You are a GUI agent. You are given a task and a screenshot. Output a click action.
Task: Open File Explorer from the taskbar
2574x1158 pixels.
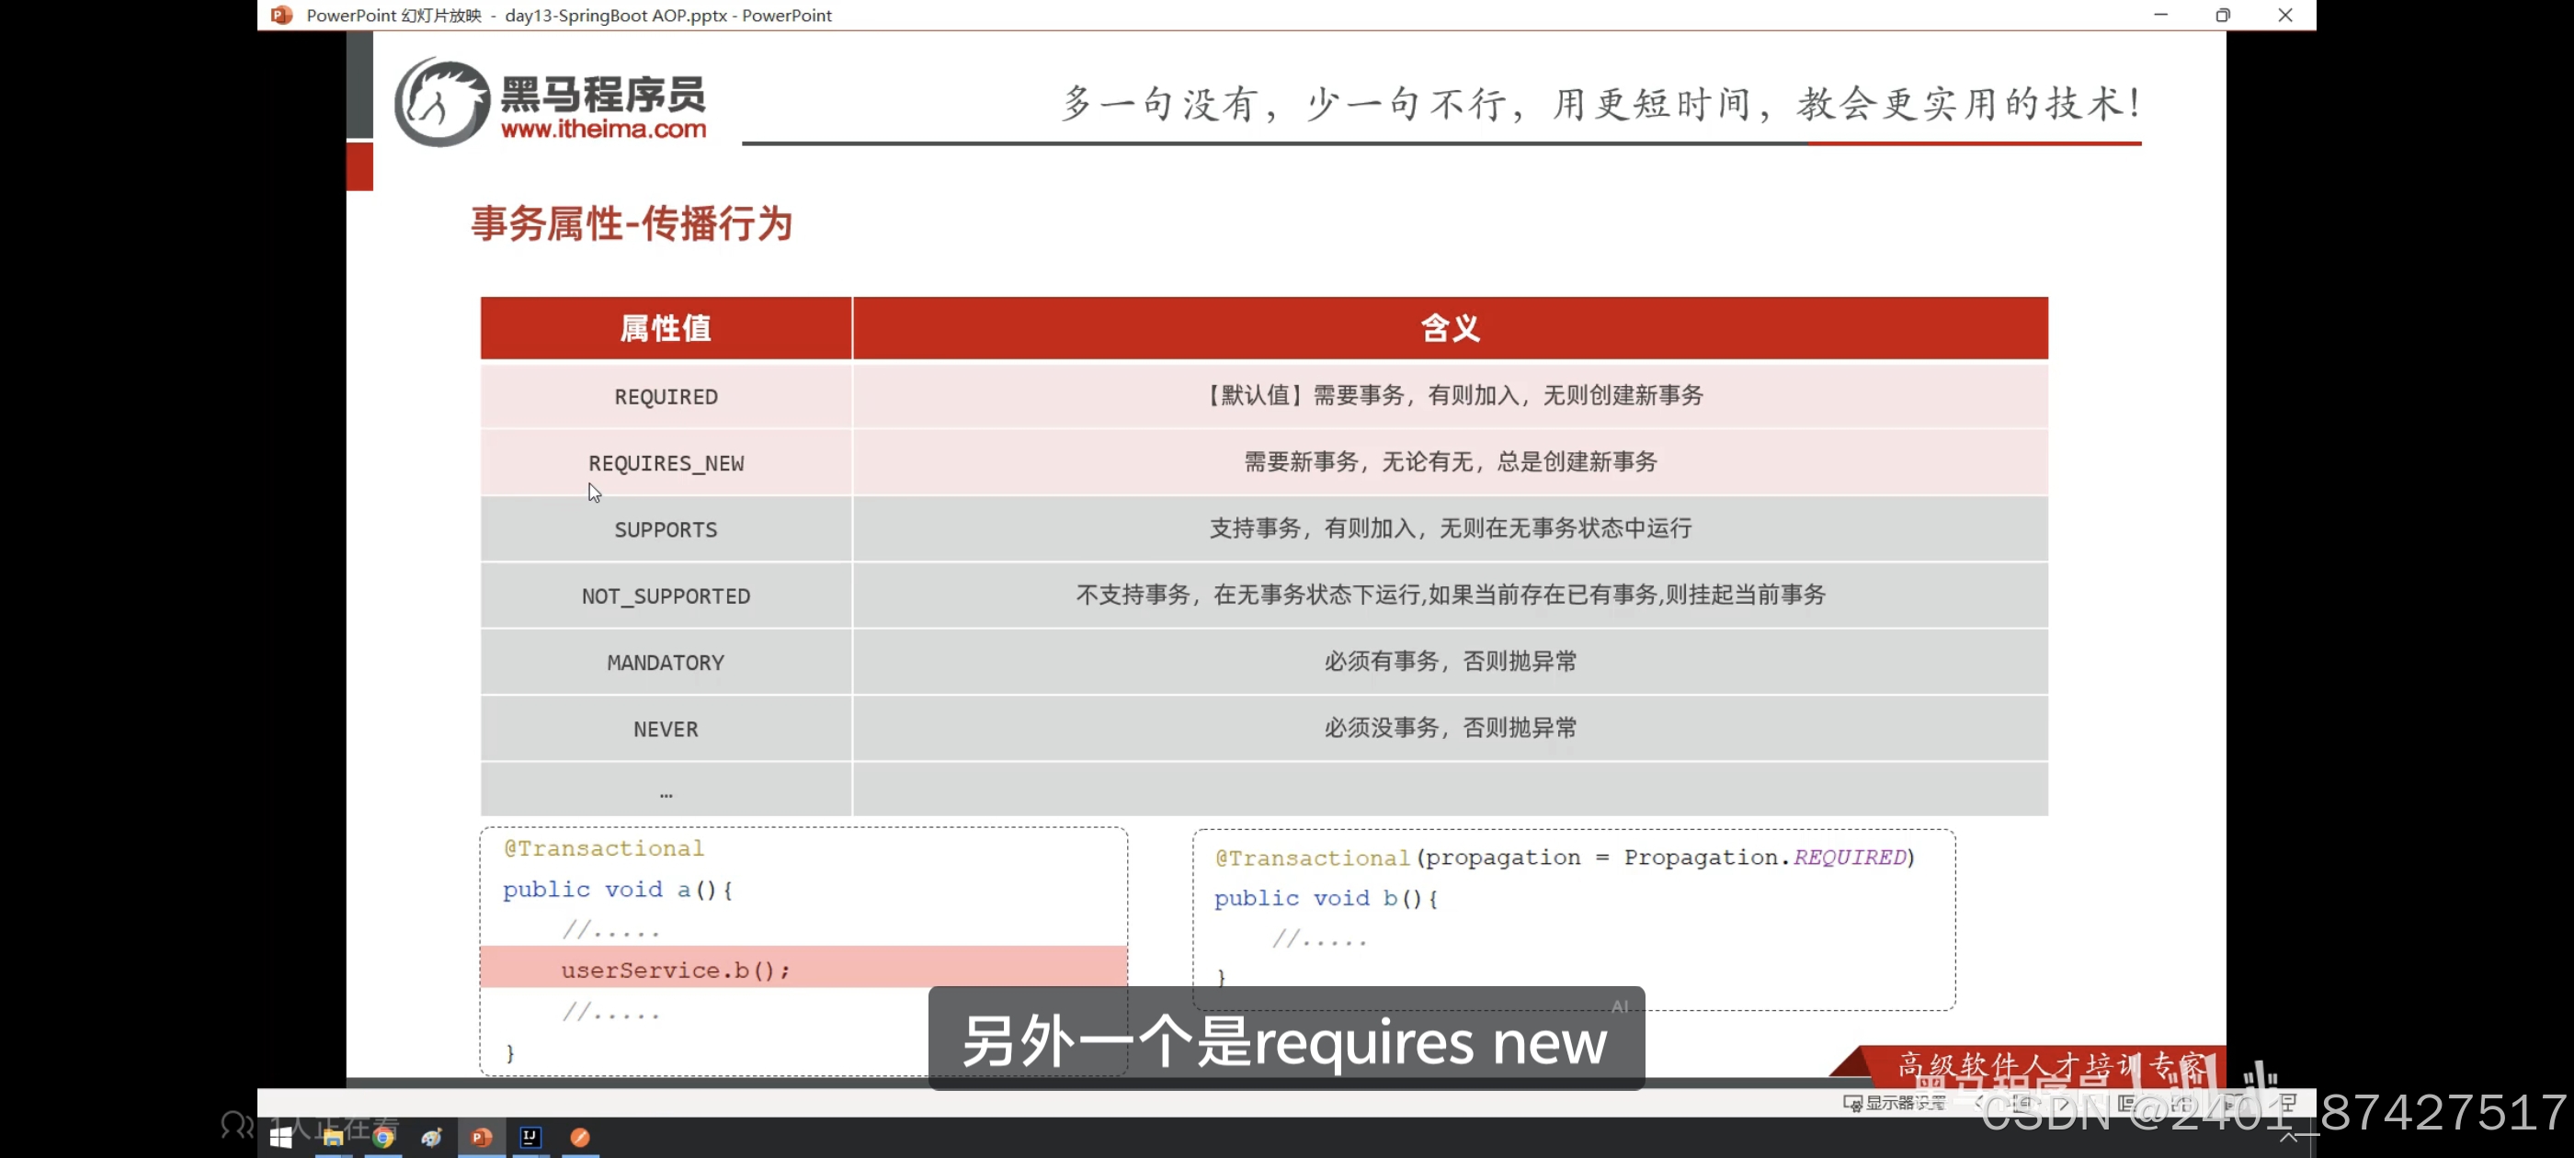coord(333,1137)
